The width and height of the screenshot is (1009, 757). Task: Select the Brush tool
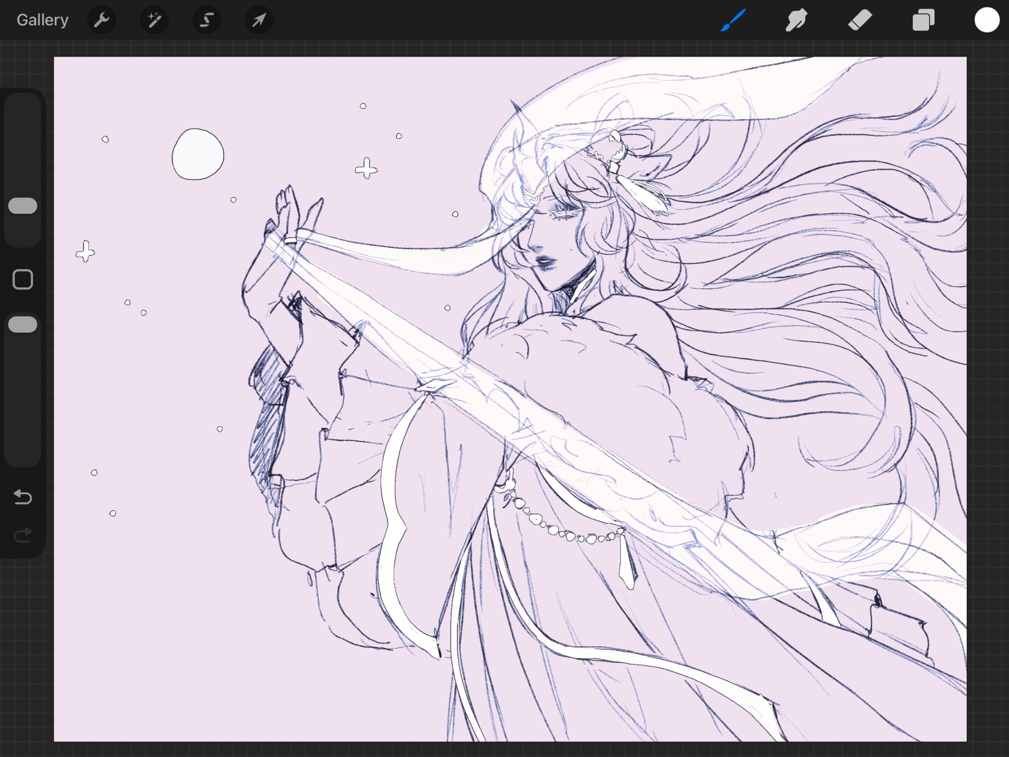(733, 20)
